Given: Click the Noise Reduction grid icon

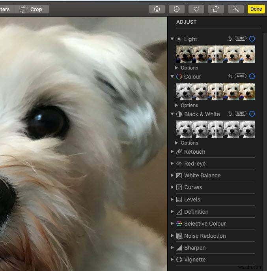Looking at the screenshot, I should tap(179, 236).
